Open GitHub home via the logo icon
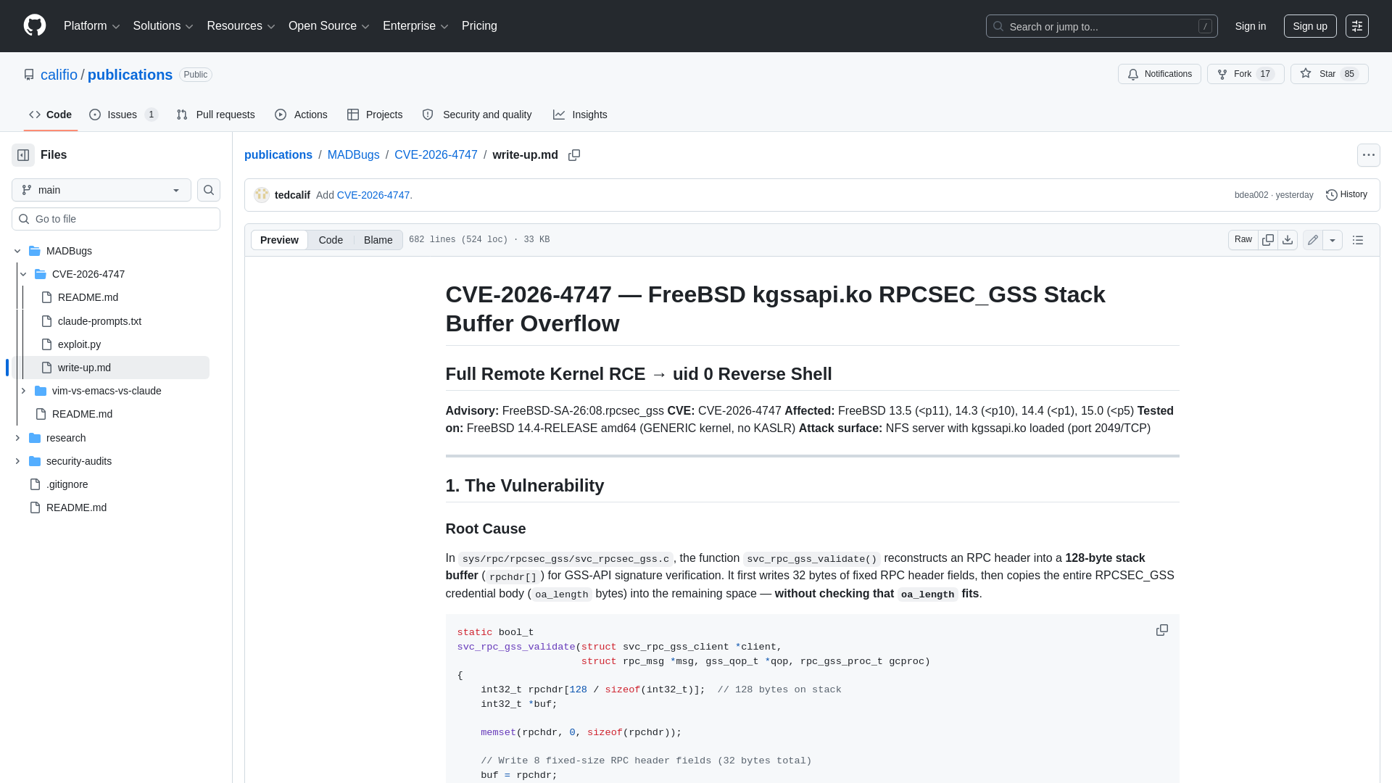1392x783 pixels. 34,25
